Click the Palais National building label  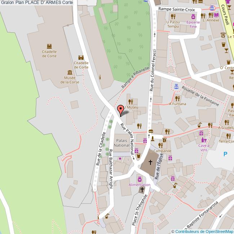click(122, 143)
